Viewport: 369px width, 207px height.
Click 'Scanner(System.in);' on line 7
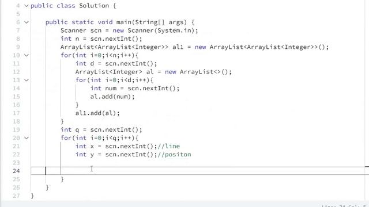[x=163, y=30]
